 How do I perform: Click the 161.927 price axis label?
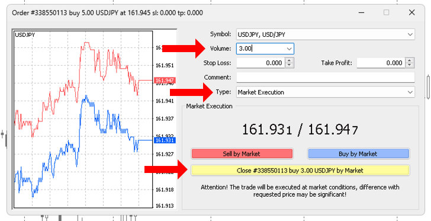165,154
